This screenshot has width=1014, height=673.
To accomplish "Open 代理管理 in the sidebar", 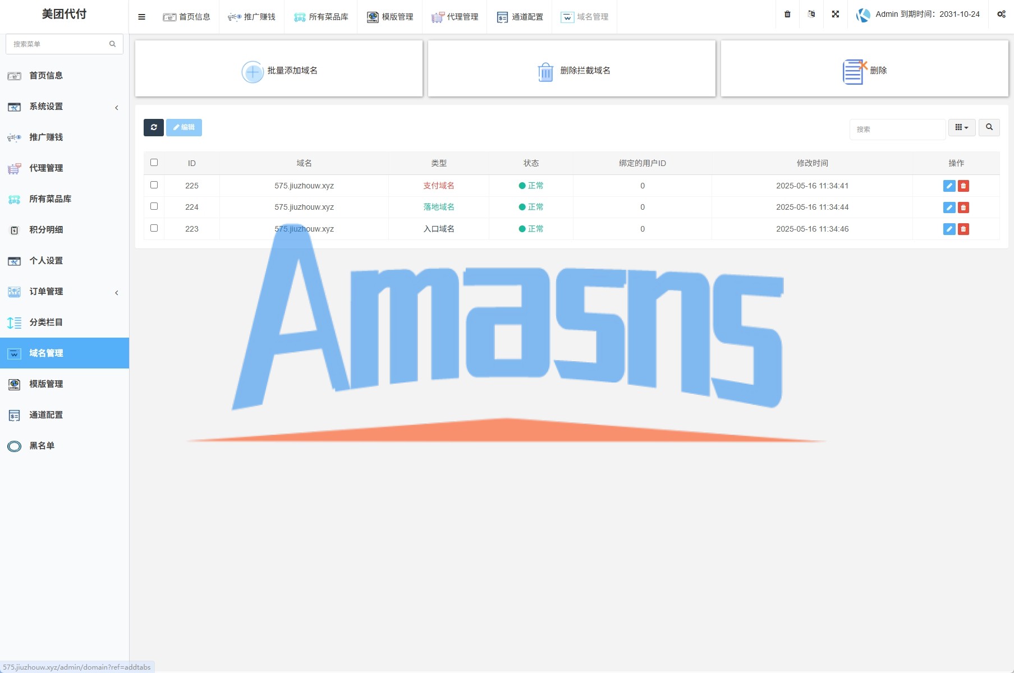I will [65, 168].
